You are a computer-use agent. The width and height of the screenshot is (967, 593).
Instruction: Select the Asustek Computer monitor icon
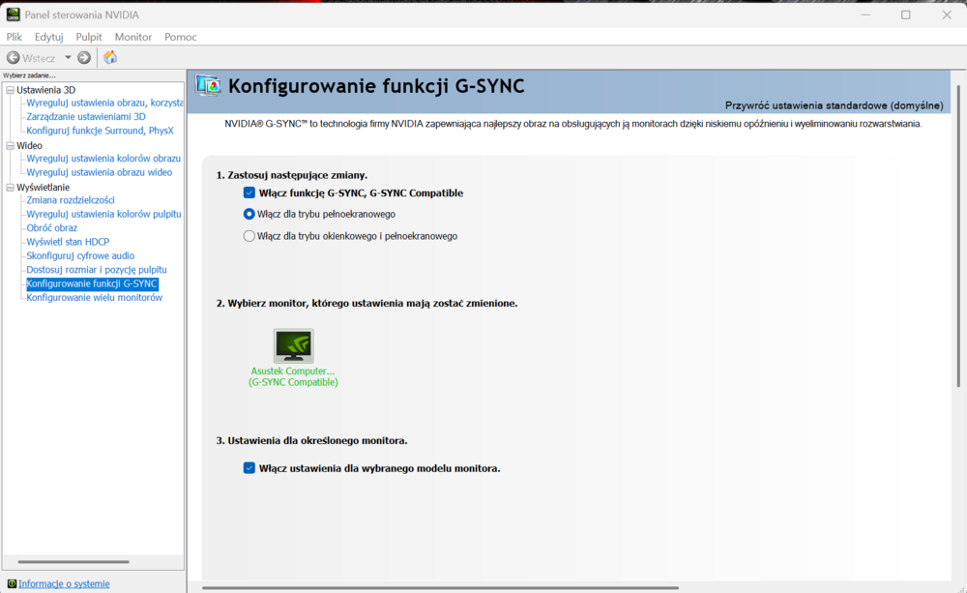click(x=294, y=345)
